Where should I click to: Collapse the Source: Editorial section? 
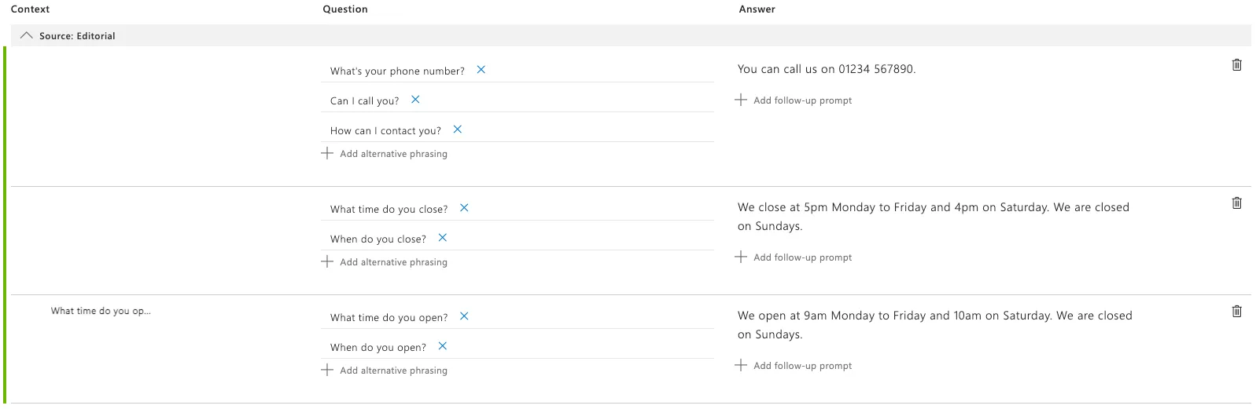(x=27, y=36)
